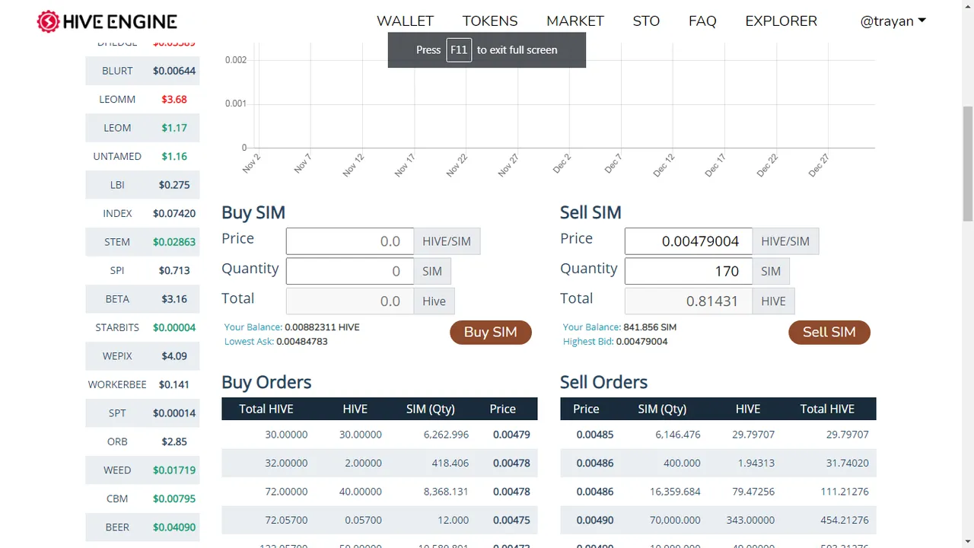Click the Sell SIM quantity field
The width and height of the screenshot is (974, 548).
pos(689,271)
